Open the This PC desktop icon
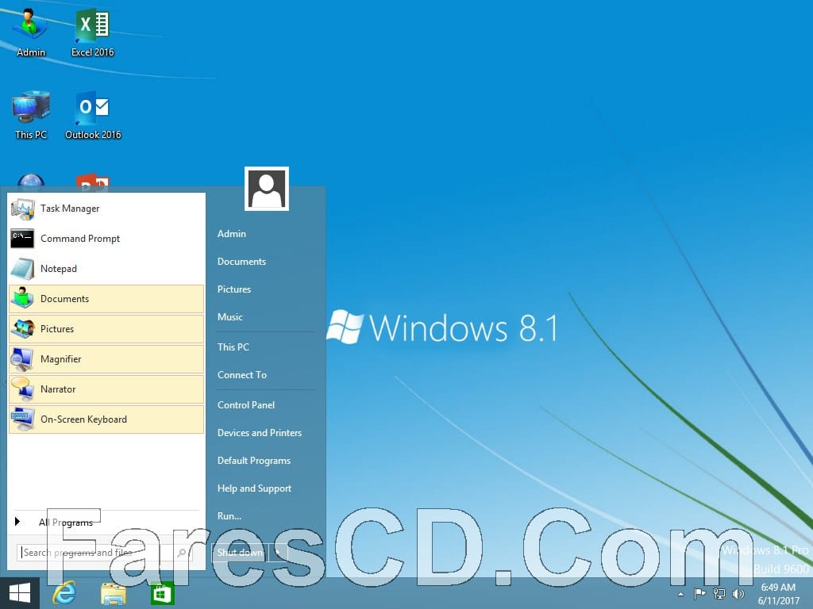813x609 pixels. click(31, 115)
